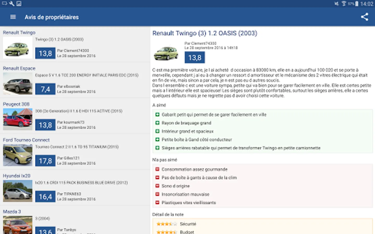
Task: Select the Mazda 3 review heading
Action: point(12,212)
